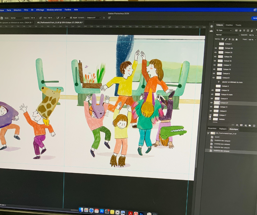This screenshot has height=215, width=257.
Task: Click the lock all layer padlock icon
Action: (236, 39)
